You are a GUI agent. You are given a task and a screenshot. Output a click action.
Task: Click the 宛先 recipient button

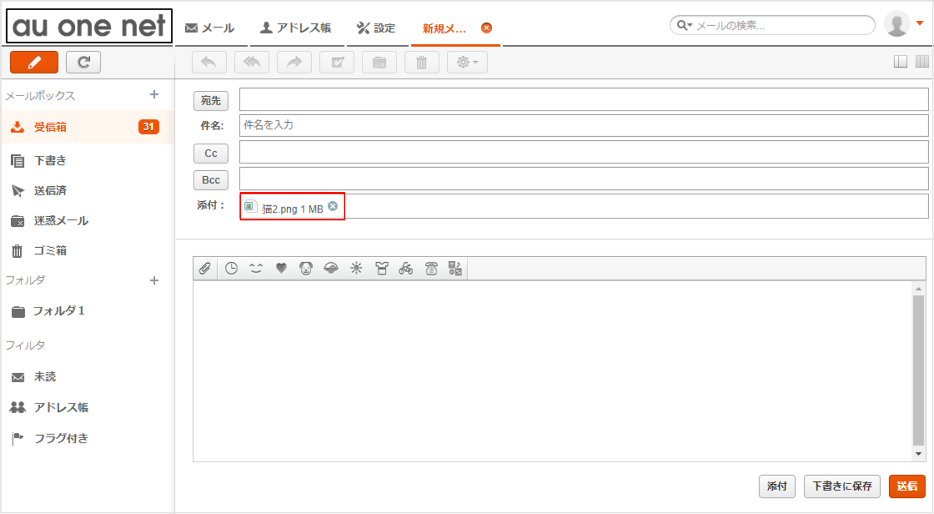tap(211, 100)
